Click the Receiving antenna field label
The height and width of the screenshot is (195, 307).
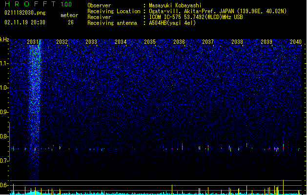pos(112,23)
